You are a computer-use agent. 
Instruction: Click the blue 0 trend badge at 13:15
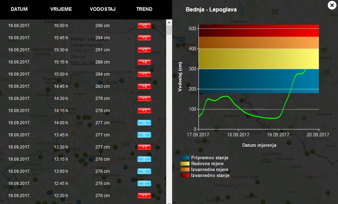[144, 159]
